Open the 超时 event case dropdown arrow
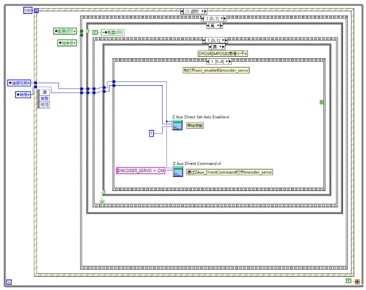Image resolution: width=366 pixels, height=290 pixels. (203, 11)
